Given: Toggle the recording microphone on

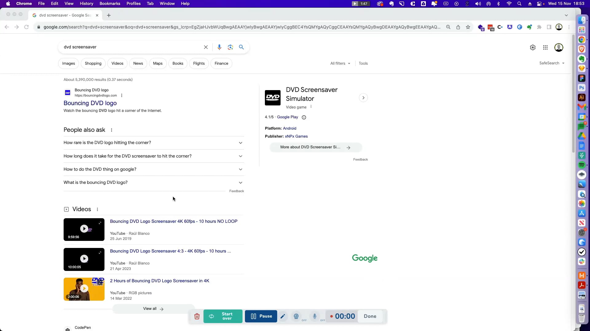Looking at the screenshot, I should [315, 316].
